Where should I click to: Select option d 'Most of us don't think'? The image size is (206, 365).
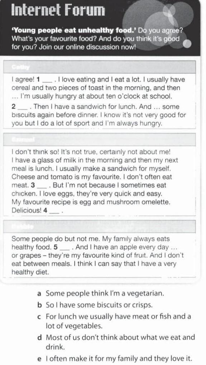tap(116, 342)
